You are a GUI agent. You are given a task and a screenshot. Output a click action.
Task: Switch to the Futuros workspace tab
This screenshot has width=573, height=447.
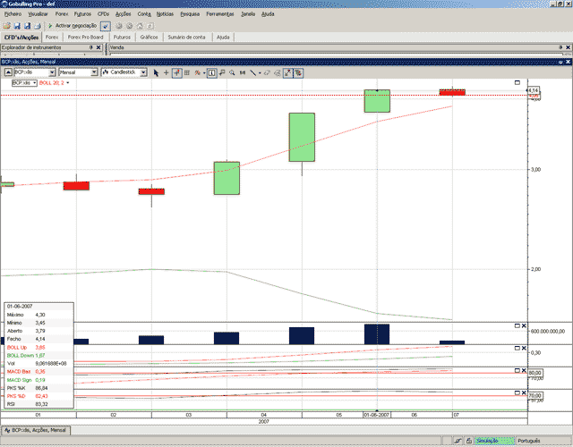[x=122, y=38]
